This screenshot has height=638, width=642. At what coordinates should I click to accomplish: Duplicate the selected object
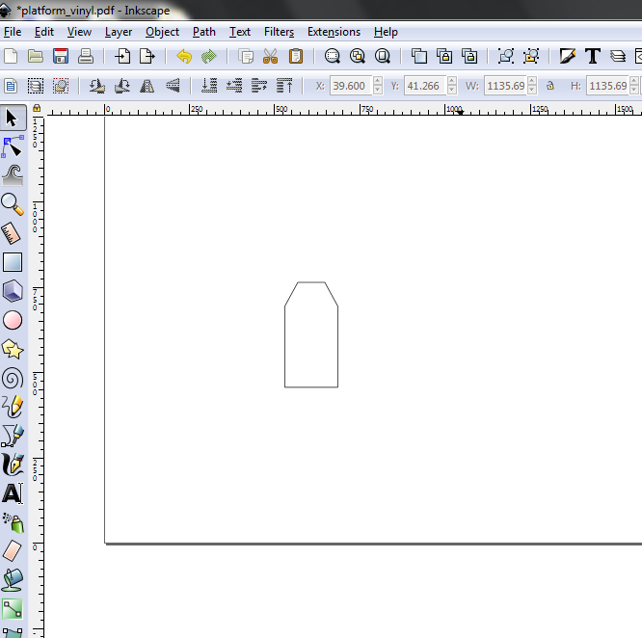click(x=419, y=56)
